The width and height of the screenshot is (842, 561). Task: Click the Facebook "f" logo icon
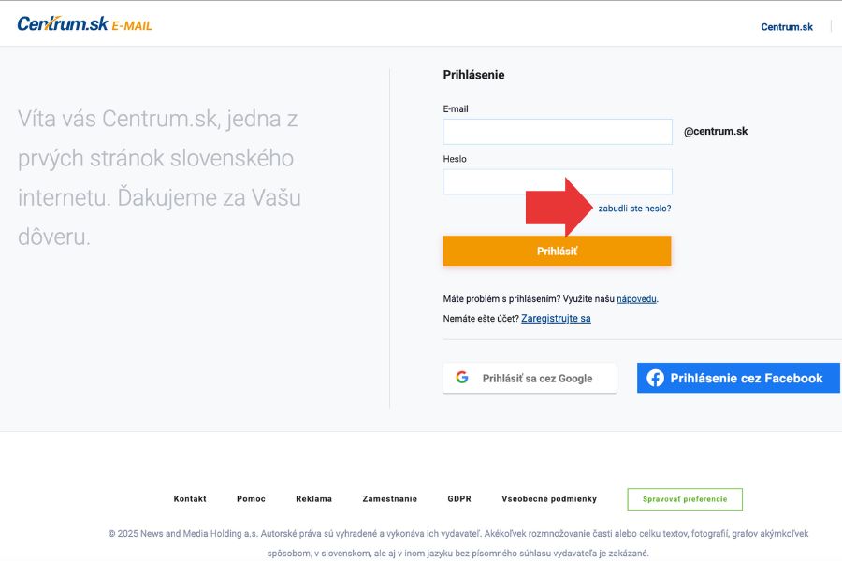[655, 378]
